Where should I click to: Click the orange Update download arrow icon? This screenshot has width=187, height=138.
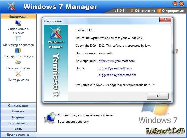[x=132, y=11]
